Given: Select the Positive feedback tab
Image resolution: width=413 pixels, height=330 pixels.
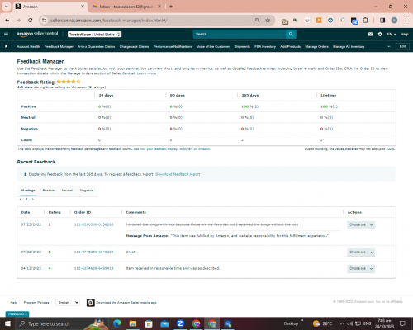Looking at the screenshot, I should [49, 191].
